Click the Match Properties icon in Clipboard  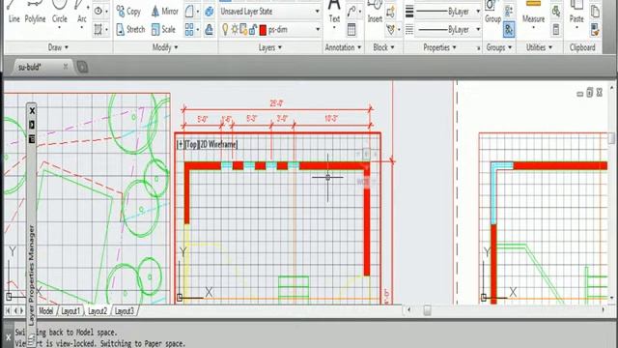[595, 29]
